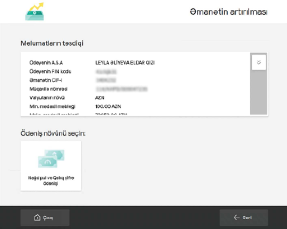This screenshot has width=287, height=229.
Task: Click payer name LEYLA ƏLİYEVA ELDAR QIZI
Action: click(x=125, y=63)
